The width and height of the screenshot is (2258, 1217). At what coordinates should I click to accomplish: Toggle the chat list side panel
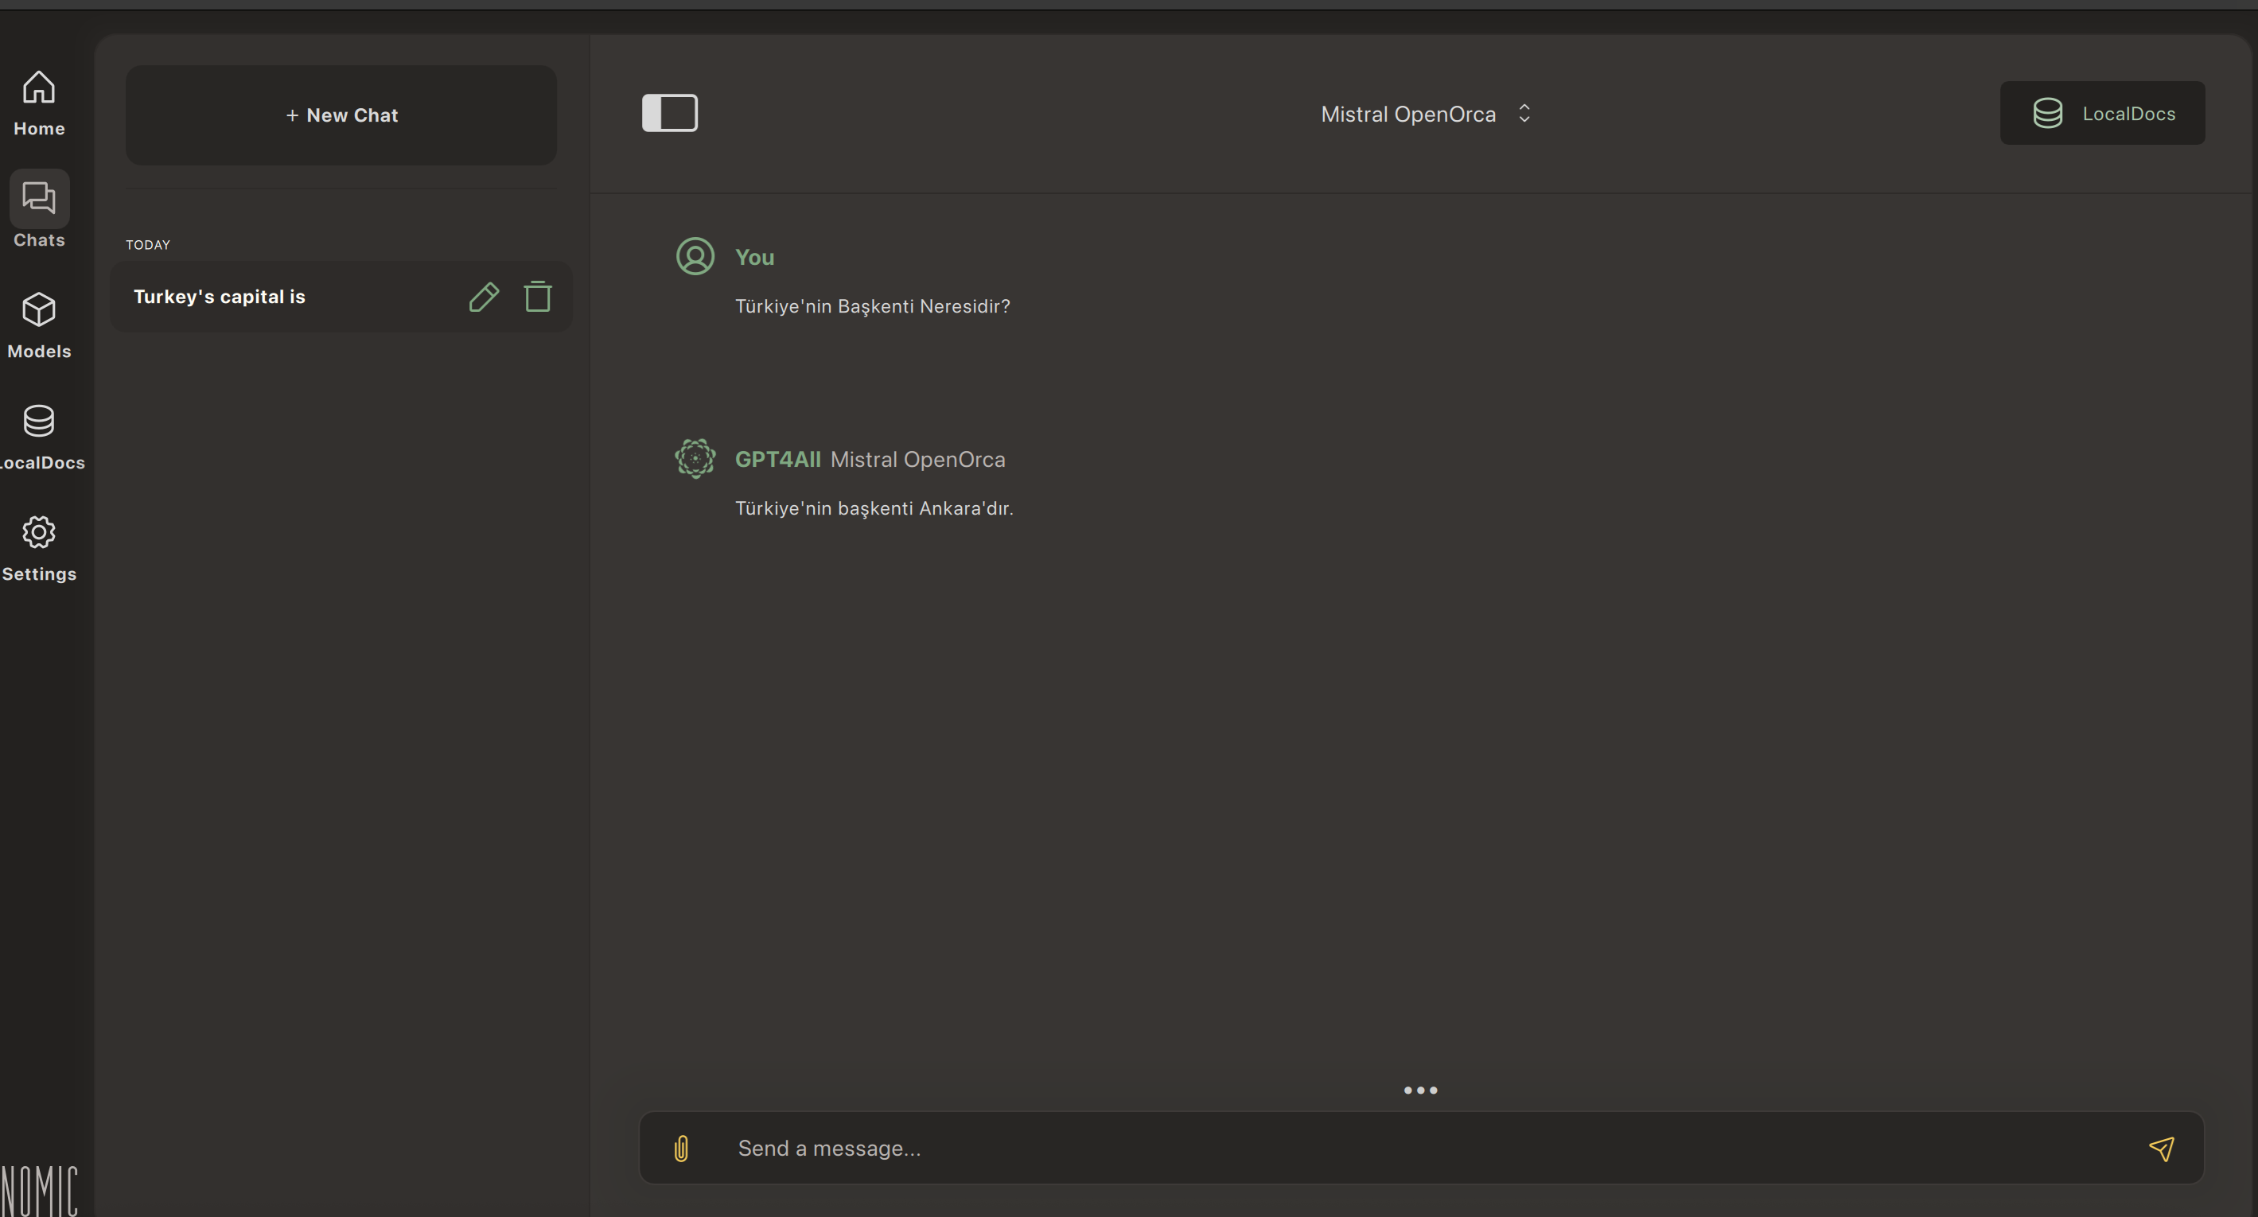[x=670, y=113]
